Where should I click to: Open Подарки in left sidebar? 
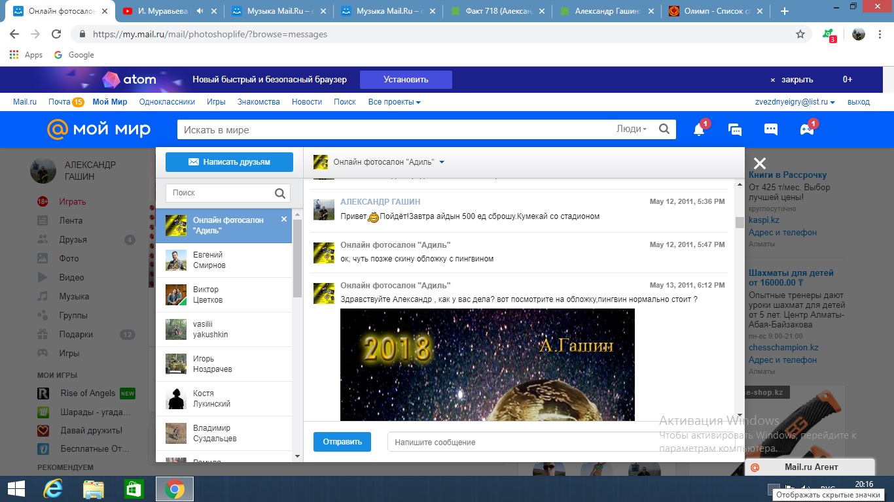pos(76,334)
